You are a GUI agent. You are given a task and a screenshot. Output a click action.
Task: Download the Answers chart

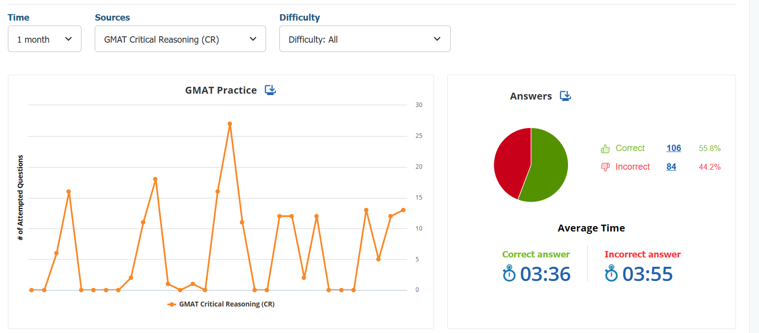566,96
